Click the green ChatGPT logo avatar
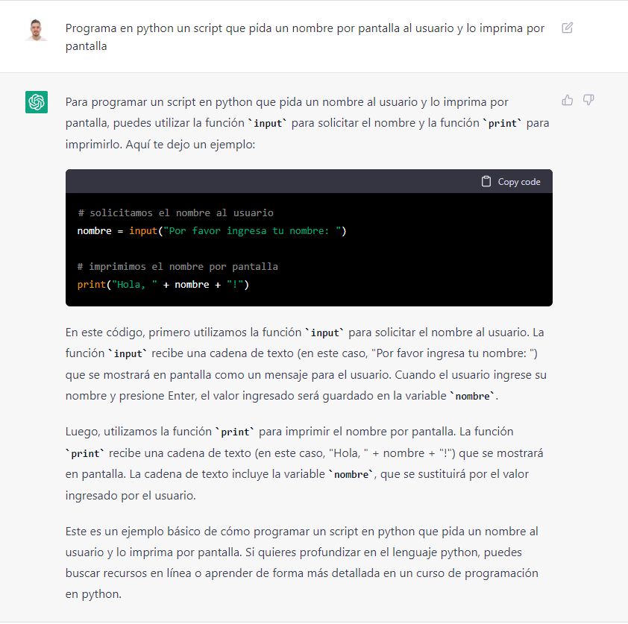 pyautogui.click(x=37, y=102)
